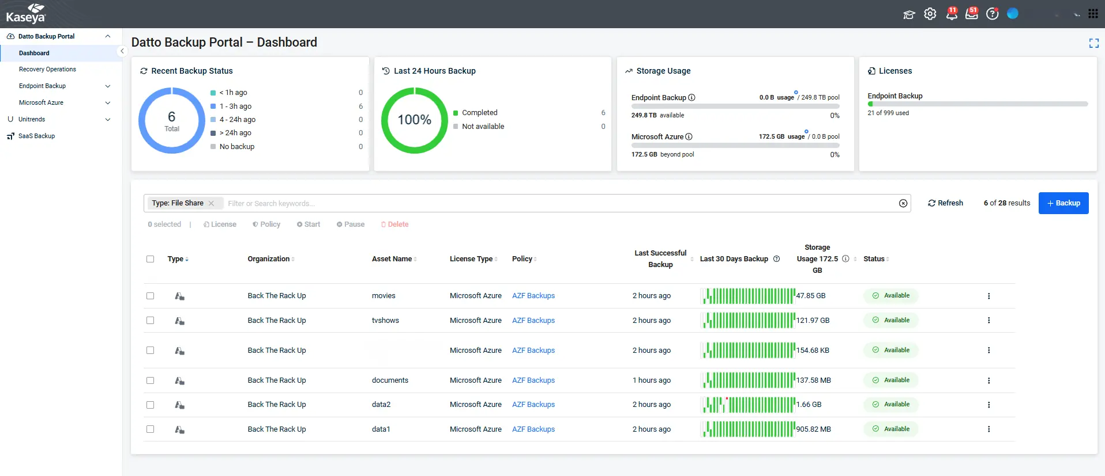Click Licenses Endpoint Backup usage bar
The image size is (1105, 476).
(978, 104)
